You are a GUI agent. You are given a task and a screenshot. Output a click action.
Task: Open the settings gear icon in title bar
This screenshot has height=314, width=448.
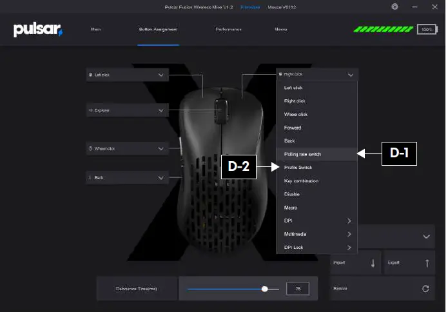[x=396, y=6]
